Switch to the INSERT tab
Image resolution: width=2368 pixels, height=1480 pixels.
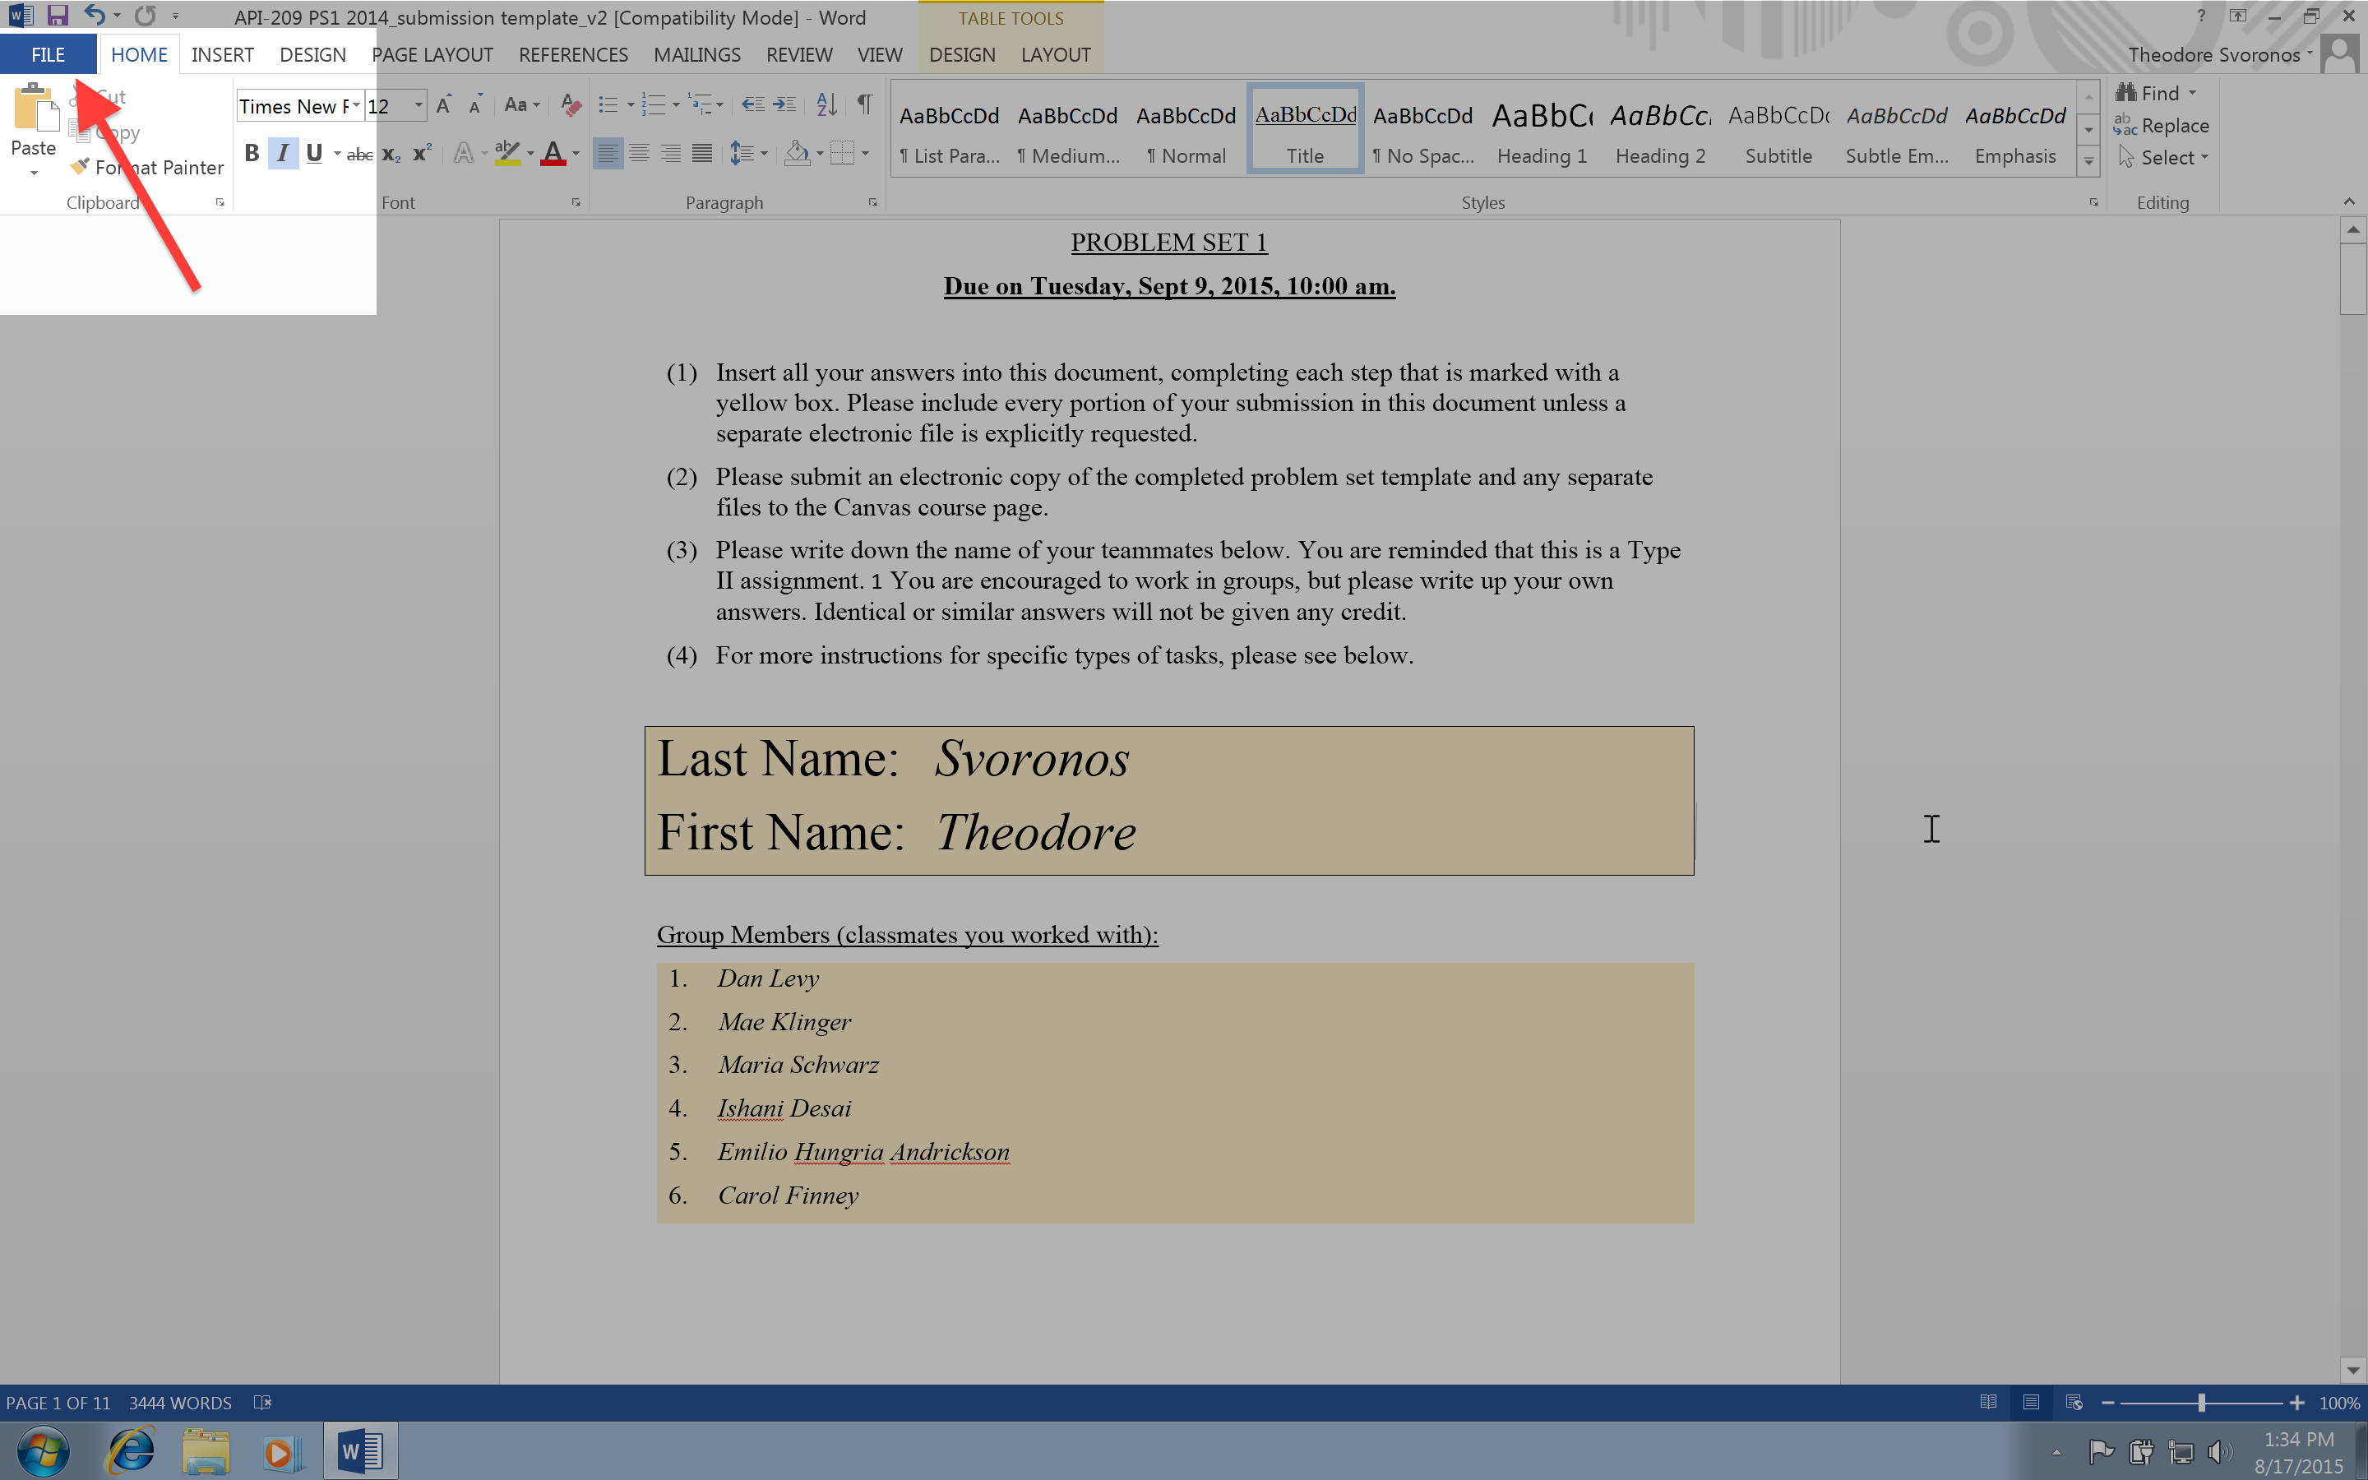[222, 55]
